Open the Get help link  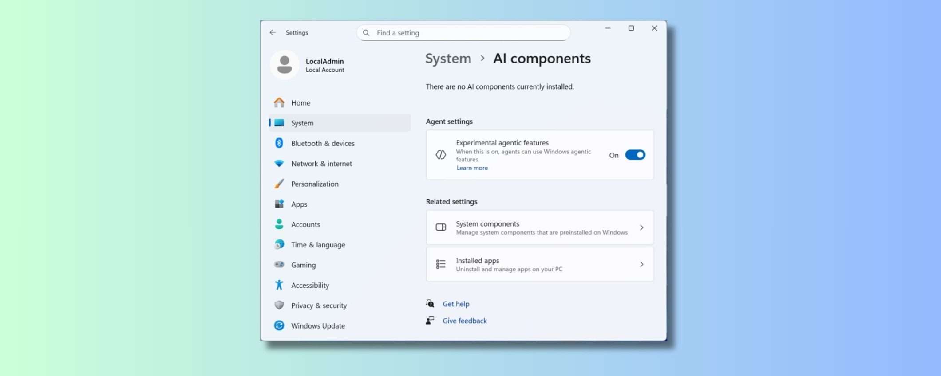click(456, 304)
